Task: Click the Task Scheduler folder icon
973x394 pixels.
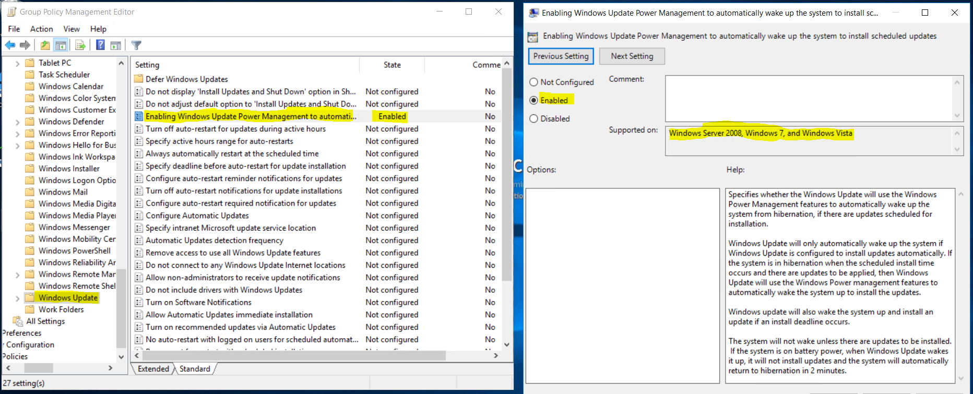Action: [30, 75]
